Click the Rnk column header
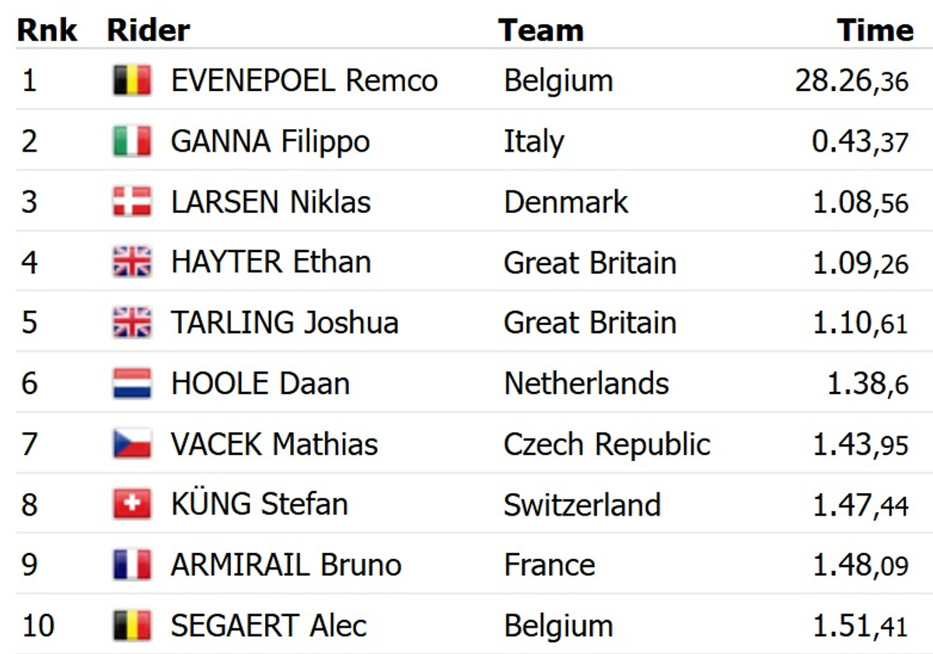 point(47,30)
